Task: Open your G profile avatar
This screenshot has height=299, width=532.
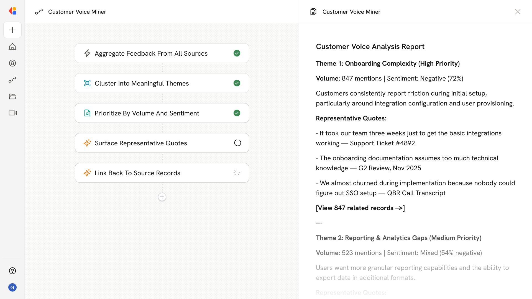Action: (x=12, y=287)
